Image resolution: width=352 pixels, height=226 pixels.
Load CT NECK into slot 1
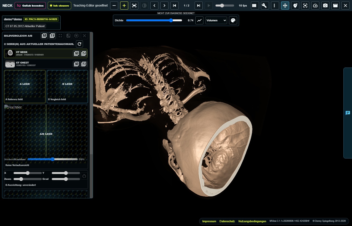(x=76, y=53)
